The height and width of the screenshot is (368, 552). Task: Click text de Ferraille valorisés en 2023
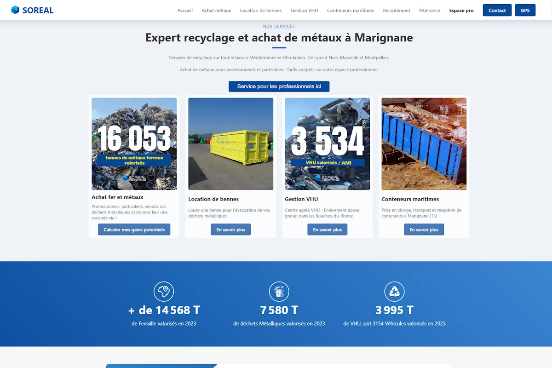pyautogui.click(x=164, y=323)
